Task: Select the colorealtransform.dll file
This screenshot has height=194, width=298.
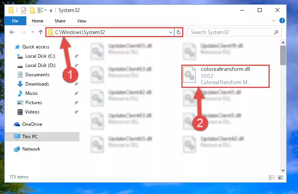Action: (x=226, y=76)
